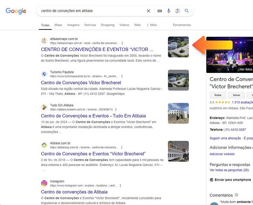Image resolution: width=253 pixels, height=205 pixels.
Task: Open Centro de Convenções e Eventos - Tudo Em Atibaia
Action: click(93, 116)
